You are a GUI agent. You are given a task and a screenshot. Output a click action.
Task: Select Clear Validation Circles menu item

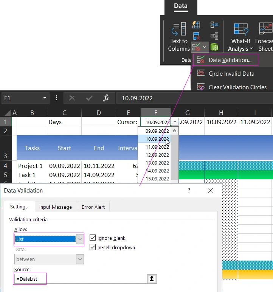237,87
